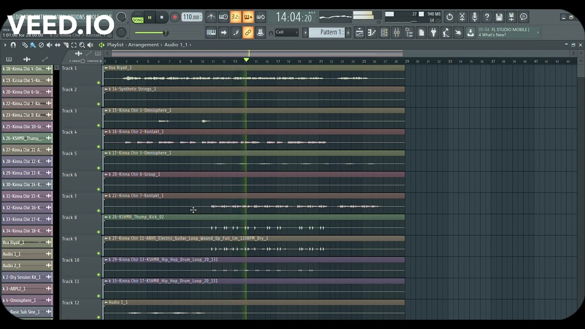Stop playback with the stop button
This screenshot has height=329, width=585.
161,18
